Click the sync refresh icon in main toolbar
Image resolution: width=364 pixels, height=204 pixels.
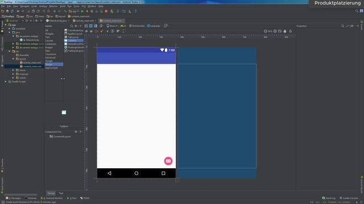tap(12, 11)
